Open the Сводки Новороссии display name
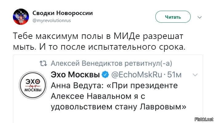Image resolution: width=215 pixels, height=123 pixels. tap(63, 13)
